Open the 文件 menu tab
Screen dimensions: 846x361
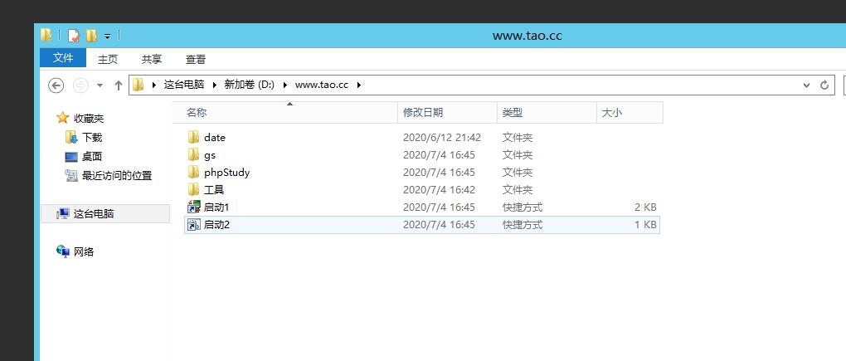pyautogui.click(x=63, y=59)
